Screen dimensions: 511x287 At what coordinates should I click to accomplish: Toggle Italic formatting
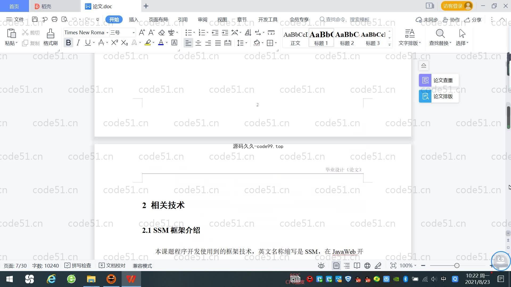pyautogui.click(x=78, y=43)
